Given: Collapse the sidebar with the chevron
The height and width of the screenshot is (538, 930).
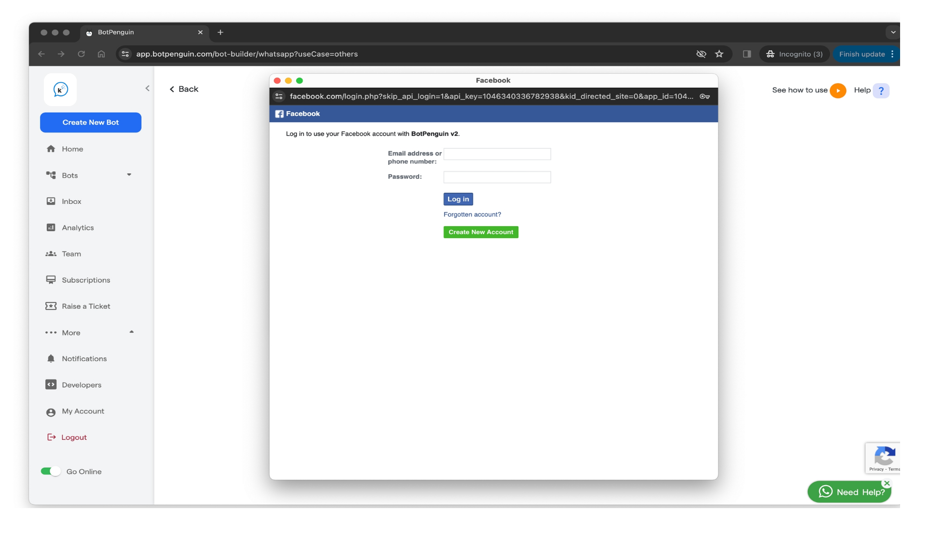Looking at the screenshot, I should 148,88.
